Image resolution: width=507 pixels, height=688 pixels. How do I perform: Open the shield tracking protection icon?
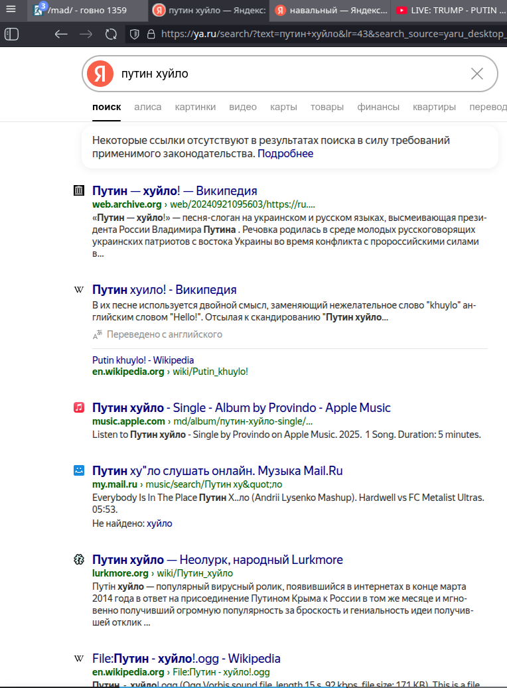coord(135,34)
